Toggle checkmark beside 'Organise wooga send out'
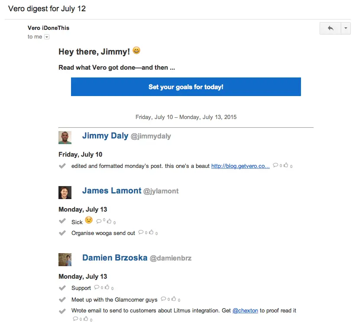The height and width of the screenshot is (325, 359). pyautogui.click(x=62, y=233)
